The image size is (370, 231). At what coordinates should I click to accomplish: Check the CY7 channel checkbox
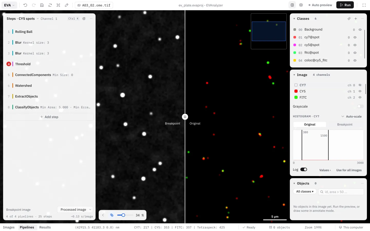point(296,85)
